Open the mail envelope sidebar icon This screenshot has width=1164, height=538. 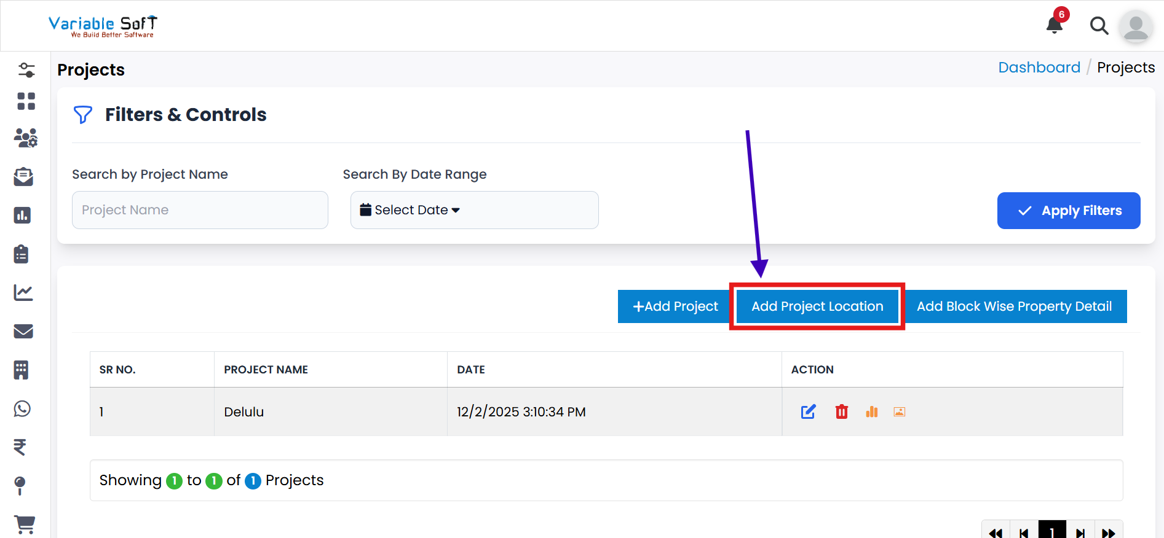point(23,332)
